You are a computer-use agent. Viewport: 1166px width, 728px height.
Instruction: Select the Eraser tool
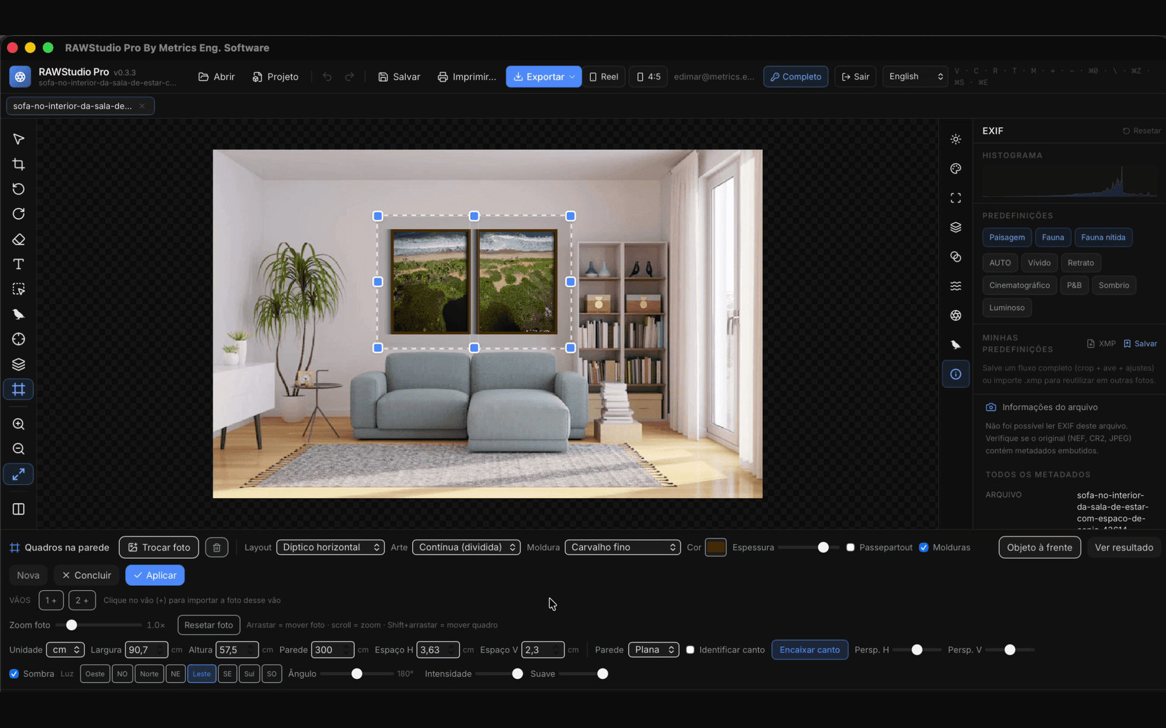click(18, 239)
